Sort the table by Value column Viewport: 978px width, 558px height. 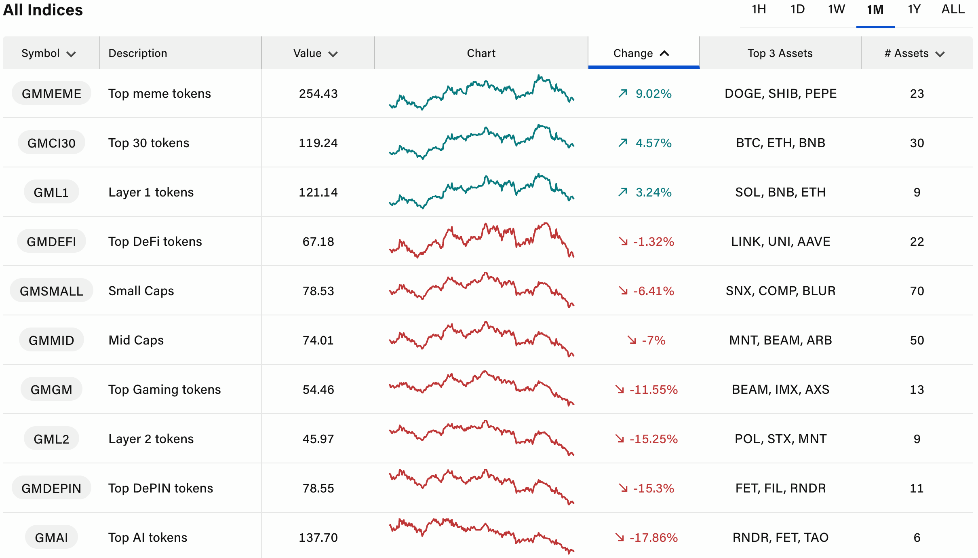pyautogui.click(x=315, y=53)
